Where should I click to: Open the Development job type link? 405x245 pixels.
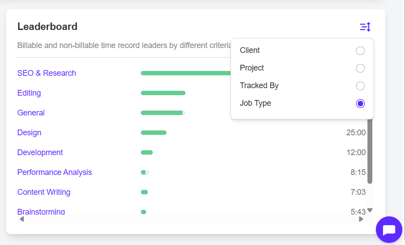tap(40, 152)
